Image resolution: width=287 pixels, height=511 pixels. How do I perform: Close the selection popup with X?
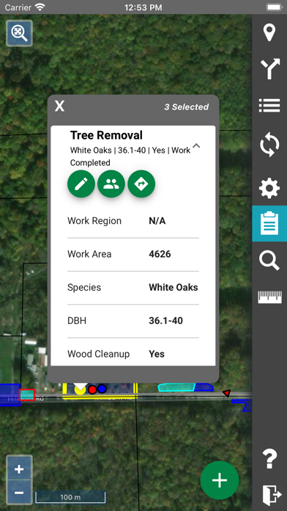(x=59, y=106)
